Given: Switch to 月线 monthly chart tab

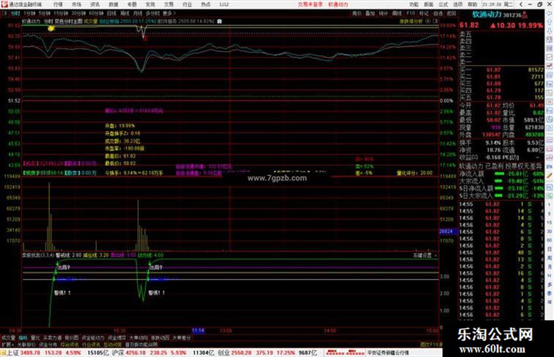Looking at the screenshot, I should click(137, 13).
